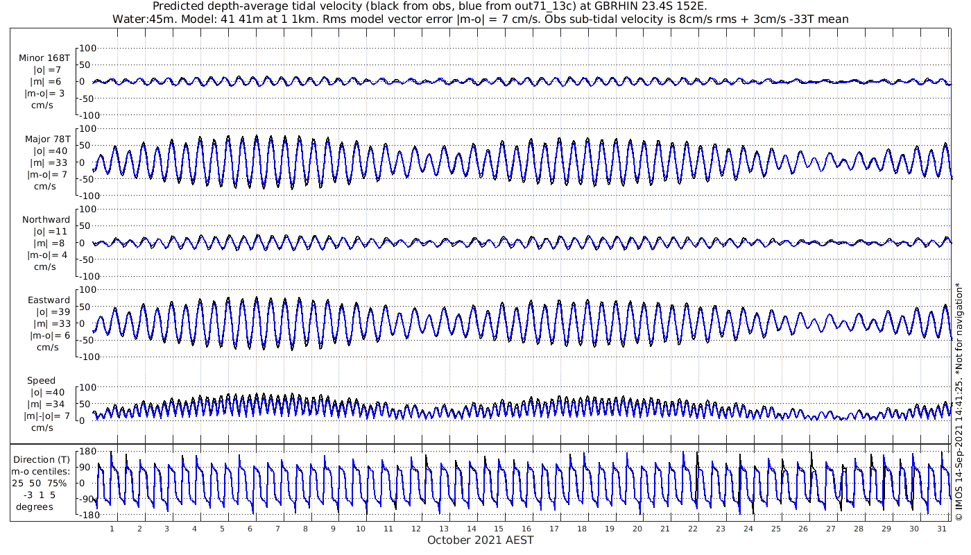Click the 'm-o centiles:' text
Viewport: 971px width, 555px height.
click(42, 472)
